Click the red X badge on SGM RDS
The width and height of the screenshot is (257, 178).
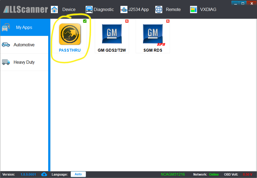coord(168,21)
